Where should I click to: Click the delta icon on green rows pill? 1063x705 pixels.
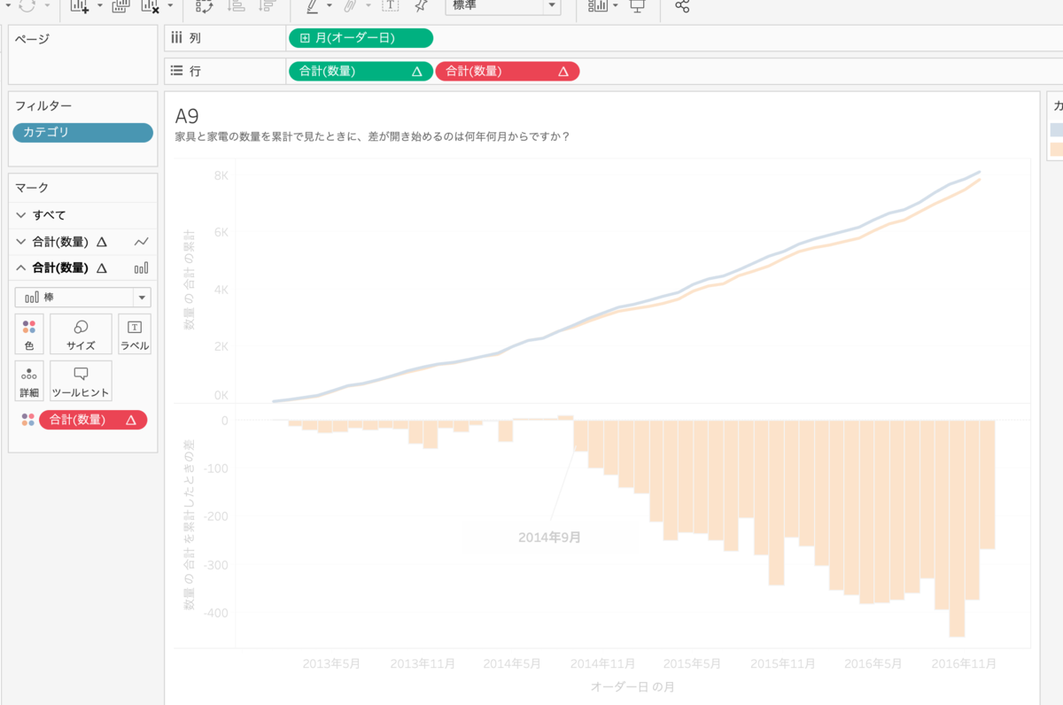(416, 72)
